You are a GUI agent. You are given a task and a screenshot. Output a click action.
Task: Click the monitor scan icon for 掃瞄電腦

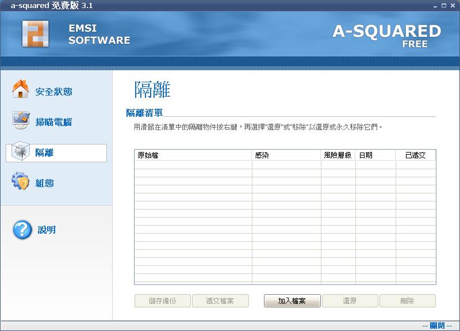click(21, 120)
